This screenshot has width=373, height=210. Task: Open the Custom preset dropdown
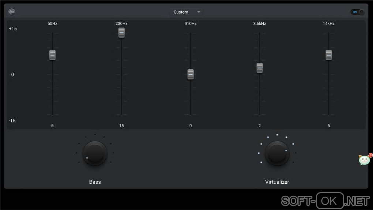[186, 12]
